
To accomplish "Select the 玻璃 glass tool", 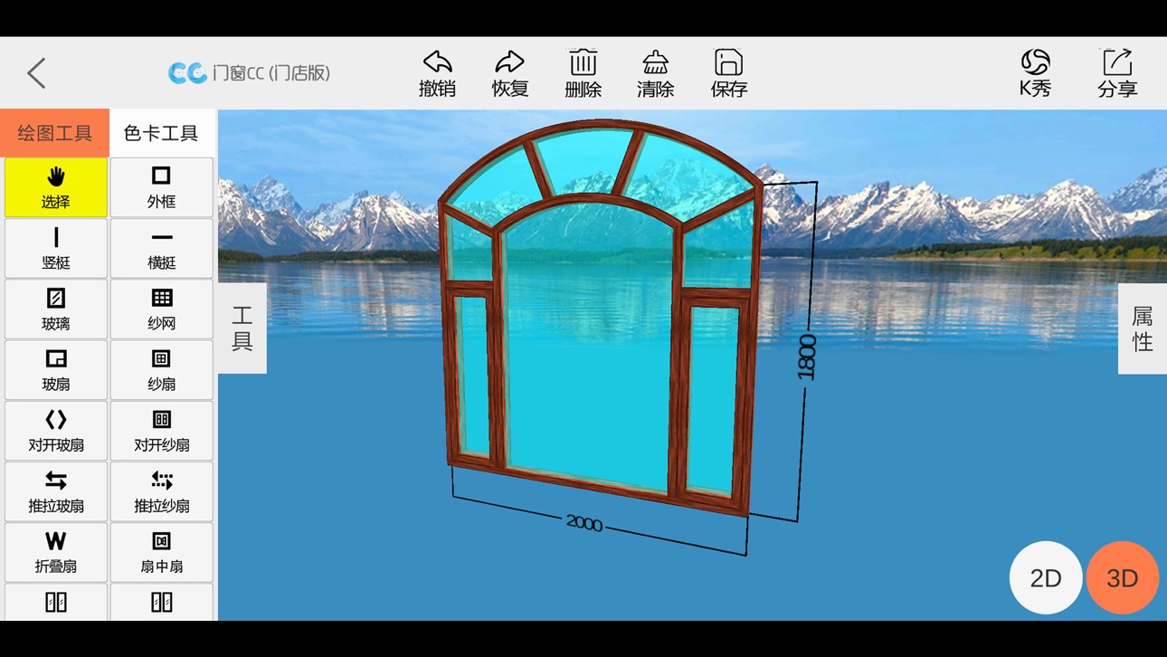I will click(56, 309).
